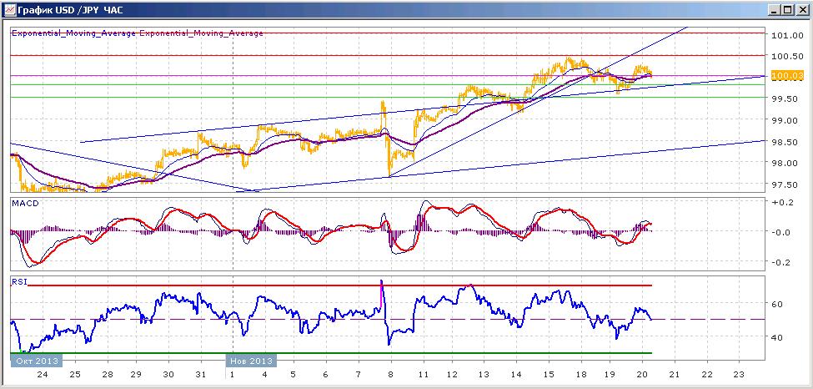Select date label 20 on time axis
The image size is (813, 389).
point(642,375)
